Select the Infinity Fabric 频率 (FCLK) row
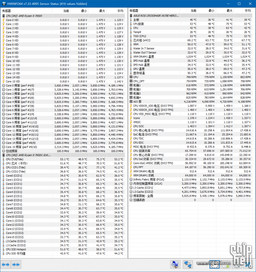This screenshot has height=272, width=256. pyautogui.click(x=190, y=179)
